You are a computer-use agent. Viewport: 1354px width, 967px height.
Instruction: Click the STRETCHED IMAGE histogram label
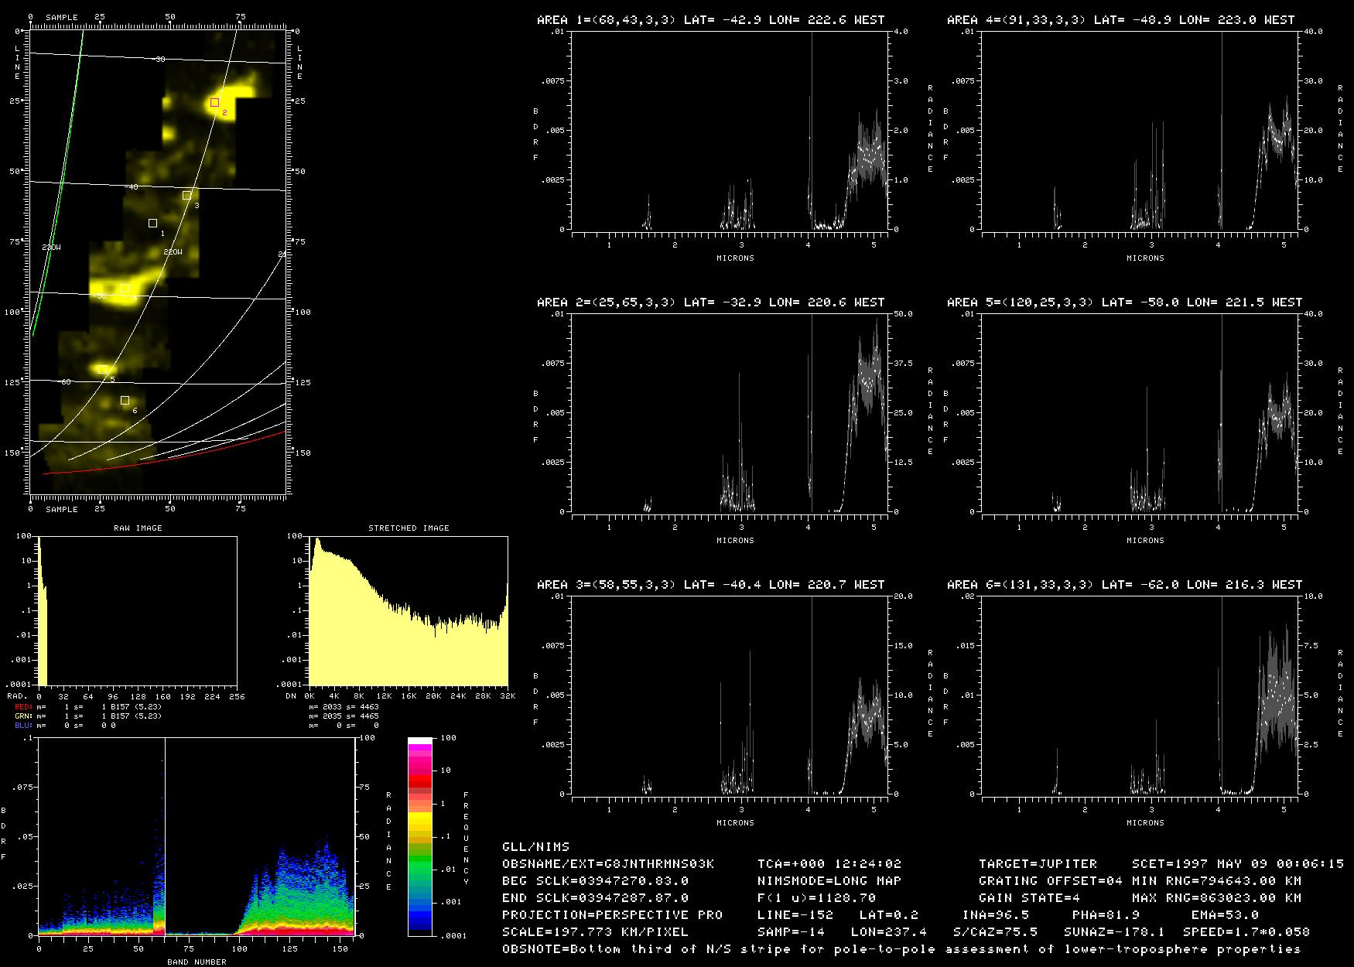pos(409,528)
